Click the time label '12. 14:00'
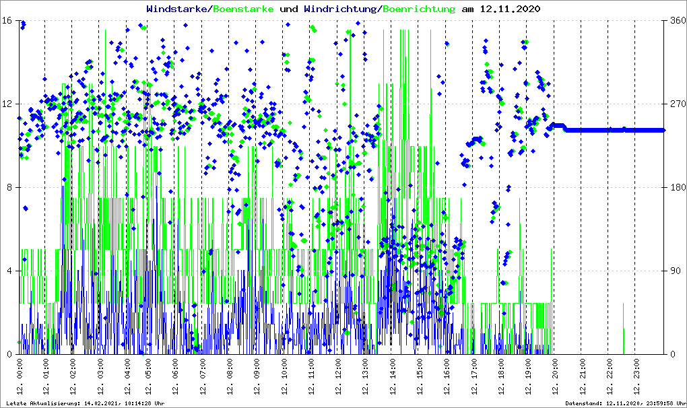 (x=392, y=376)
